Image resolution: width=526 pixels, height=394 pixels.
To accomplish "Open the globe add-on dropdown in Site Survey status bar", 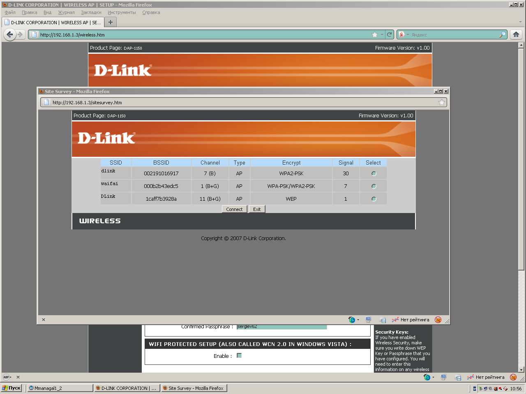I will tap(358, 320).
